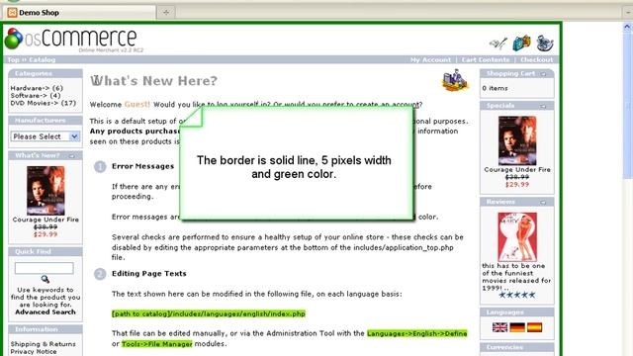The width and height of the screenshot is (633, 356).
Task: Click the Guest! welcome text
Action: [x=136, y=104]
